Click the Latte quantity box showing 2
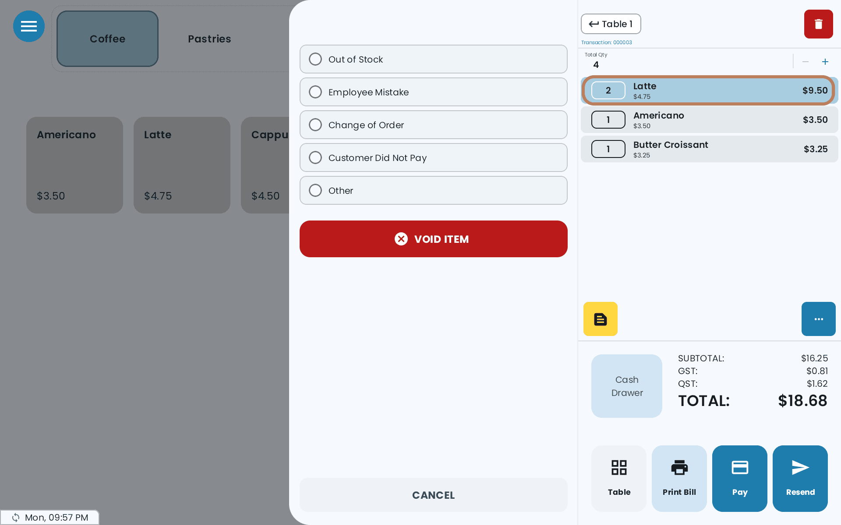The image size is (841, 525). coord(608,91)
